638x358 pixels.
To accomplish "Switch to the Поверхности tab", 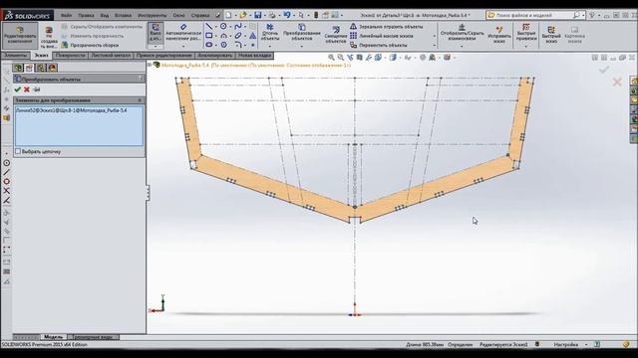I will click(x=71, y=56).
